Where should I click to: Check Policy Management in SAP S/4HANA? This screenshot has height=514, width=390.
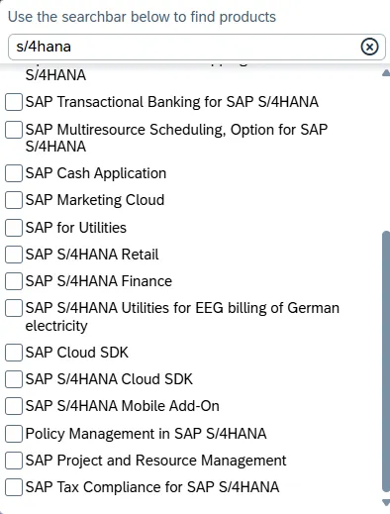(x=14, y=434)
